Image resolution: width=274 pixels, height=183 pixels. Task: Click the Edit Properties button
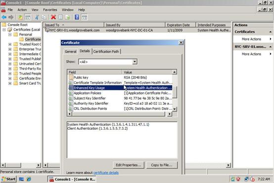tap(129, 165)
